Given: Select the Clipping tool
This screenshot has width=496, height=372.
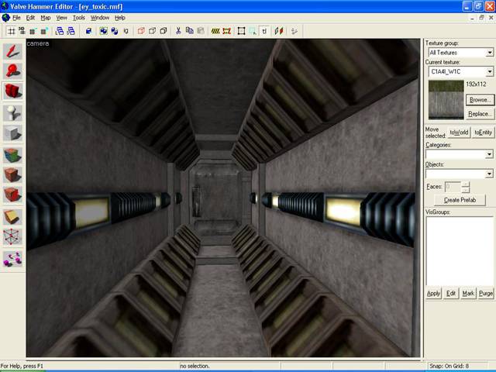Looking at the screenshot, I should coord(12,216).
